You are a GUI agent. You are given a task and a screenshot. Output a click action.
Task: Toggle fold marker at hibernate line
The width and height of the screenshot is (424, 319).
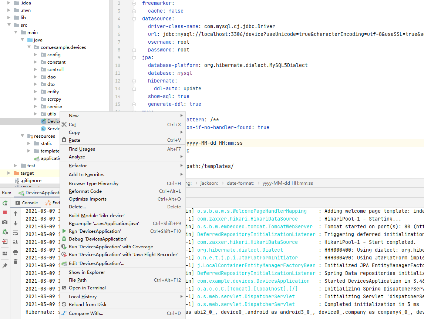[x=134, y=81]
